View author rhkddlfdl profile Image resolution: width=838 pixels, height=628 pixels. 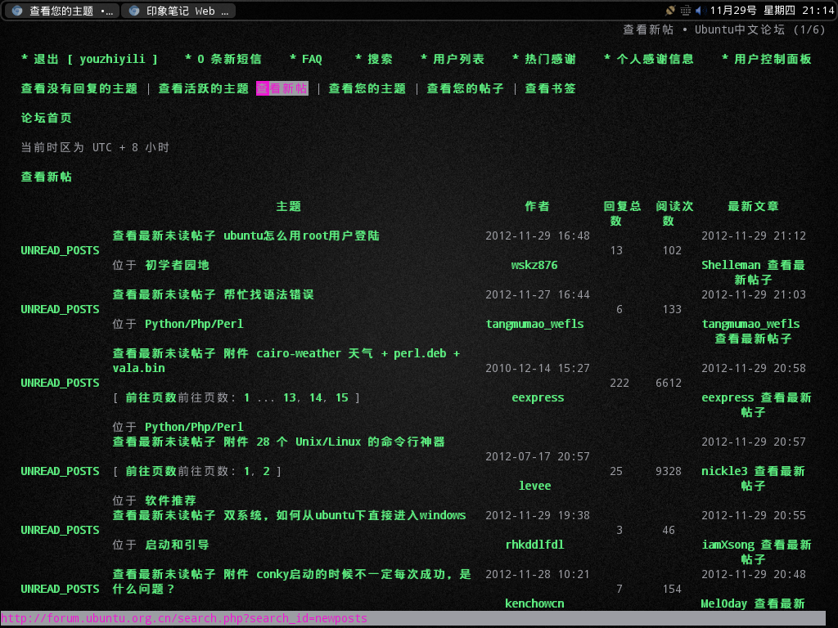tap(534, 545)
